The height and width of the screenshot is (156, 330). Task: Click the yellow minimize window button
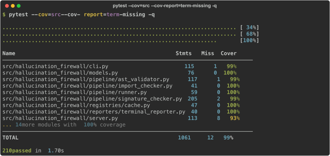13,6
